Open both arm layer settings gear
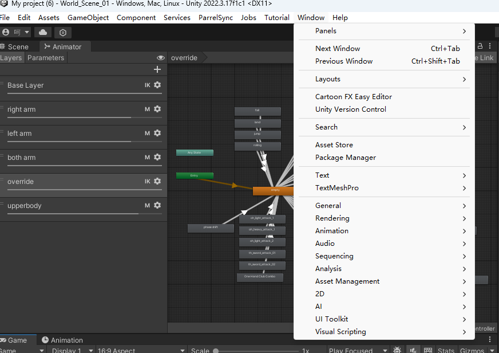This screenshot has width=499, height=353. click(x=157, y=157)
